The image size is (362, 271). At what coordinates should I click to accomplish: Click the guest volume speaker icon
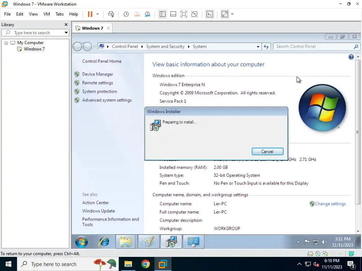(325, 242)
